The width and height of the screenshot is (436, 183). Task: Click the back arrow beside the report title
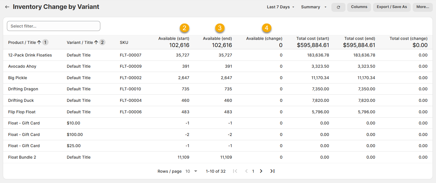pos(7,7)
